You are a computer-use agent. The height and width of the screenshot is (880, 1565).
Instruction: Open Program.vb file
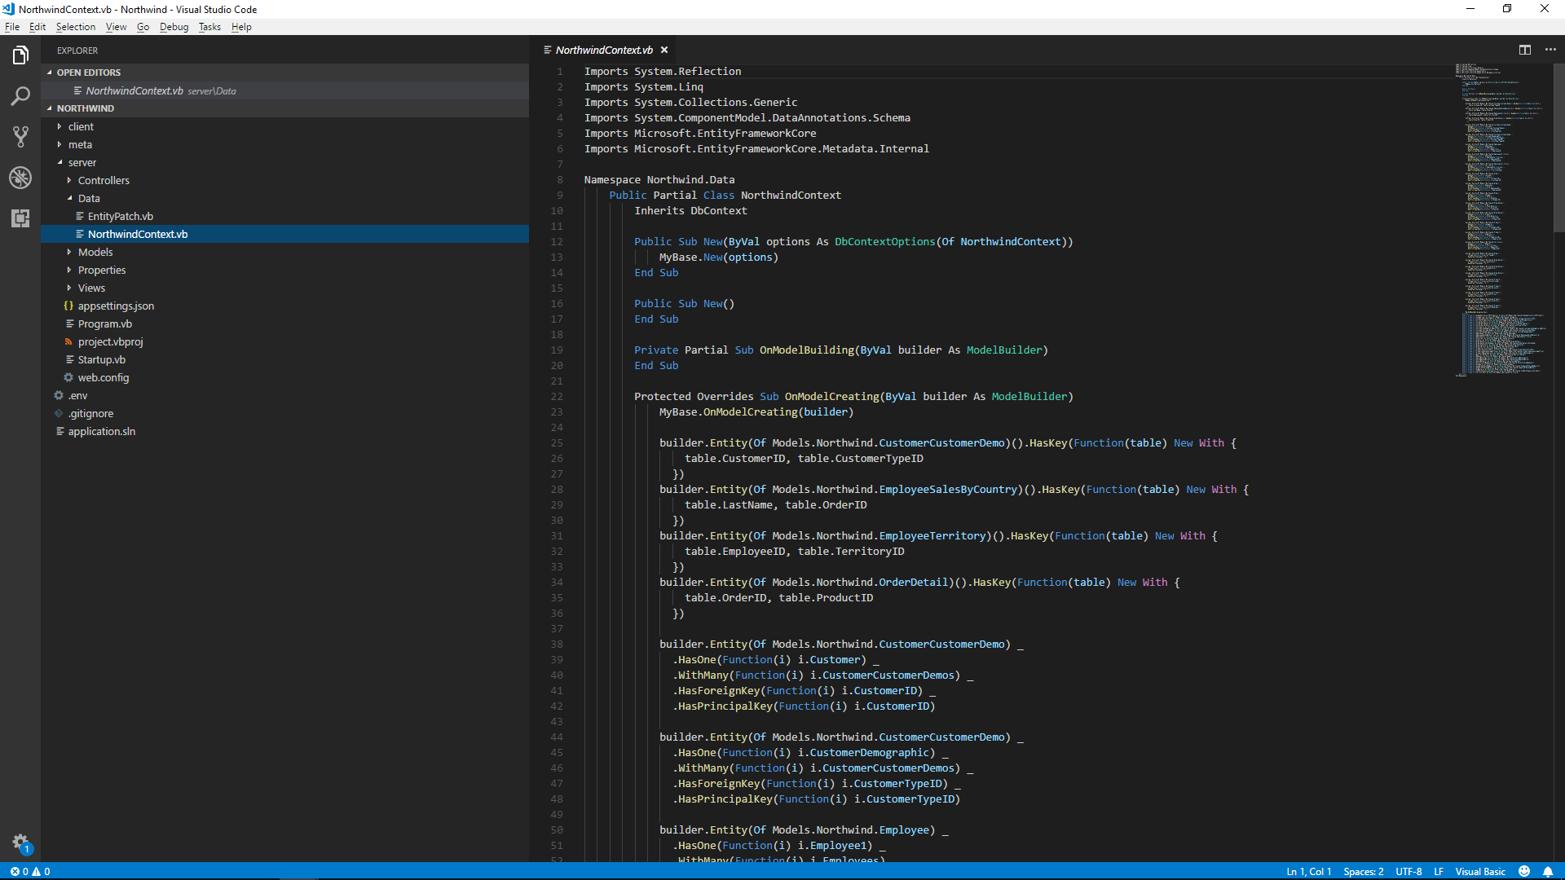point(284,323)
